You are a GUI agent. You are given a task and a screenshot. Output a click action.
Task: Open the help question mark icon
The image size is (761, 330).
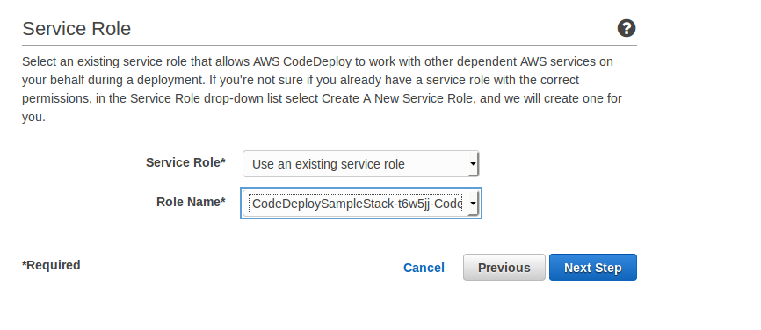626,28
